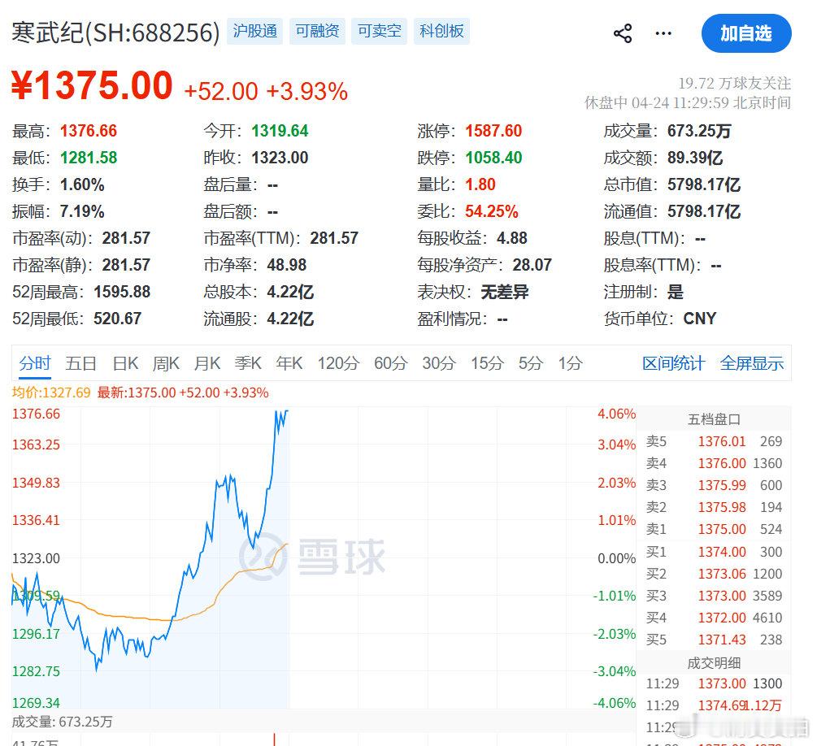Open the more options ellipsis icon
This screenshot has width=817, height=746.
click(663, 33)
